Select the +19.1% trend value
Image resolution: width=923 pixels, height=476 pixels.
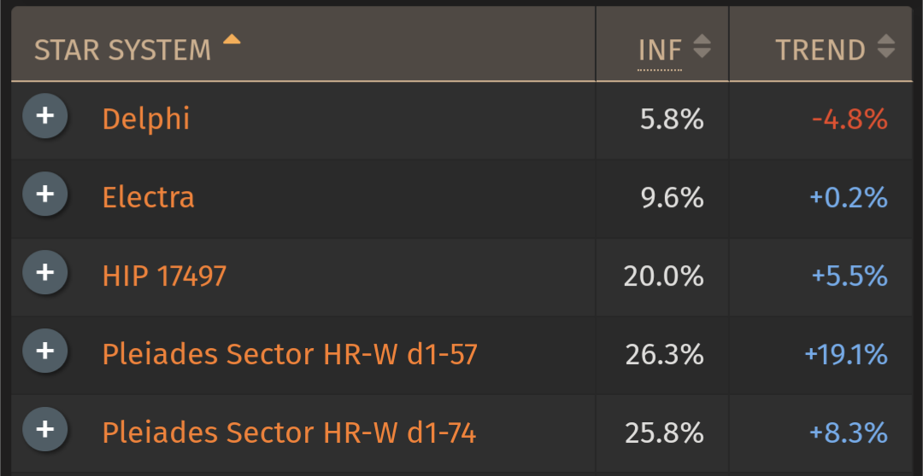tap(846, 355)
